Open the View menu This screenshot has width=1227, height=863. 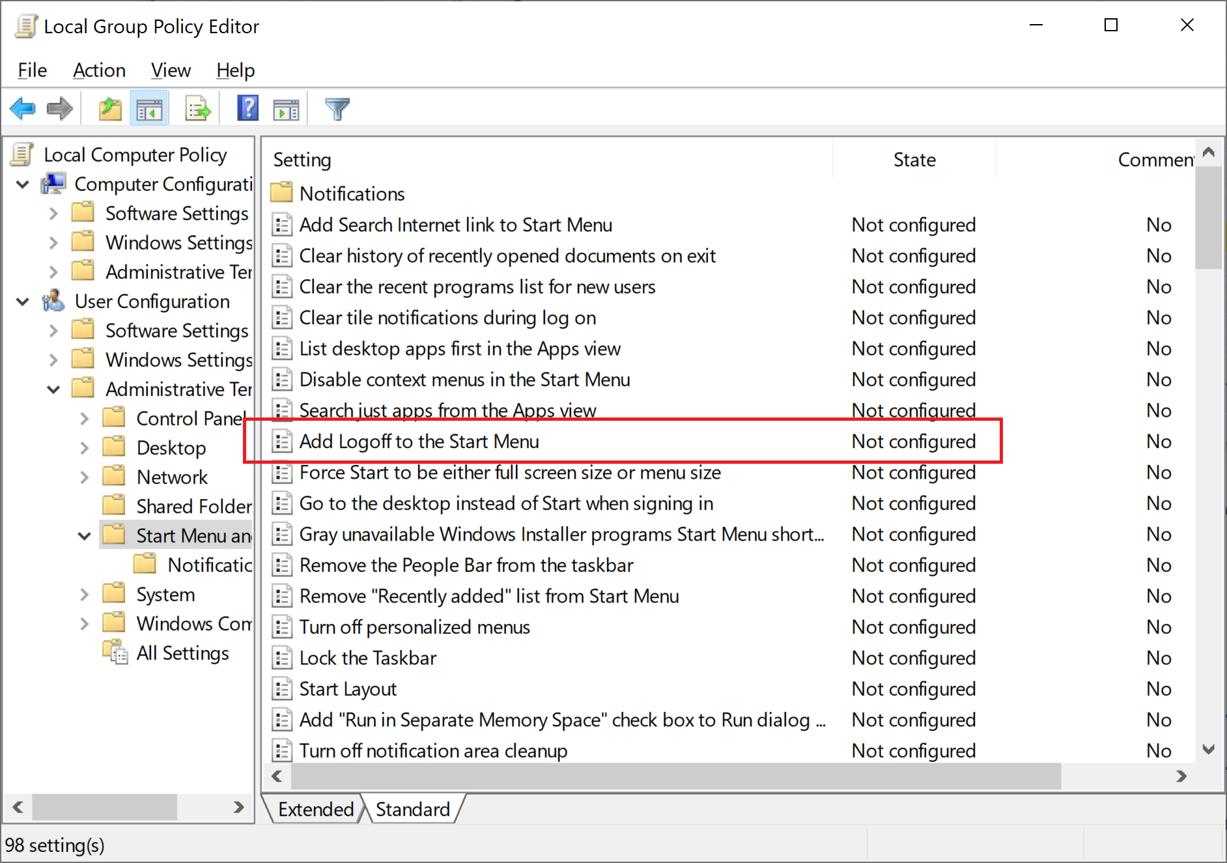coord(170,70)
